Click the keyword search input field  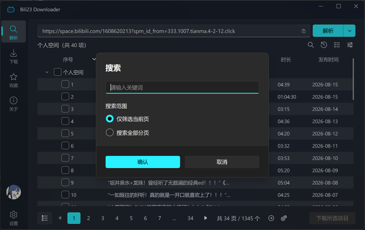coord(182,87)
